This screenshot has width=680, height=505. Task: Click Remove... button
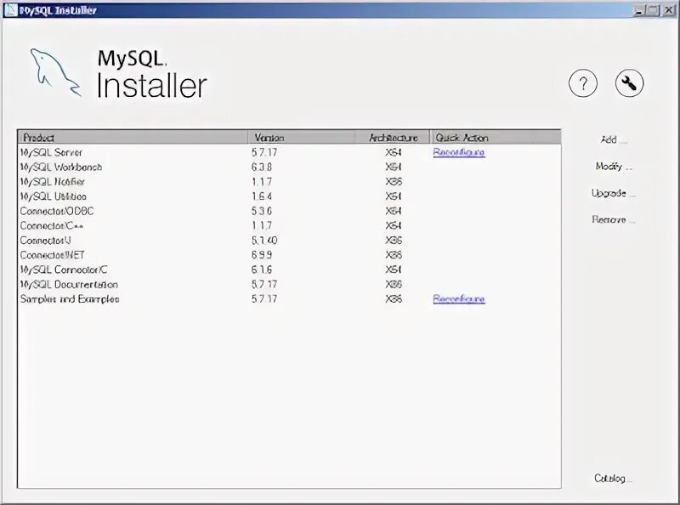614,219
